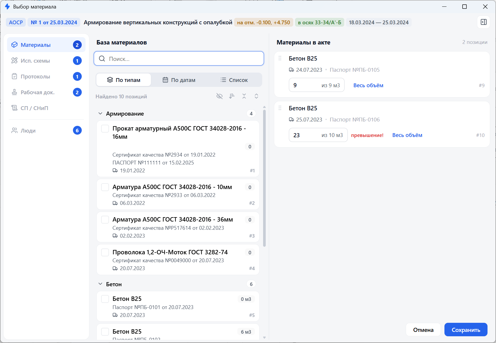496x343 pixels.
Task: Click ПАСПОРТ №111111 от 15.02.2025 text
Action: coord(153,163)
